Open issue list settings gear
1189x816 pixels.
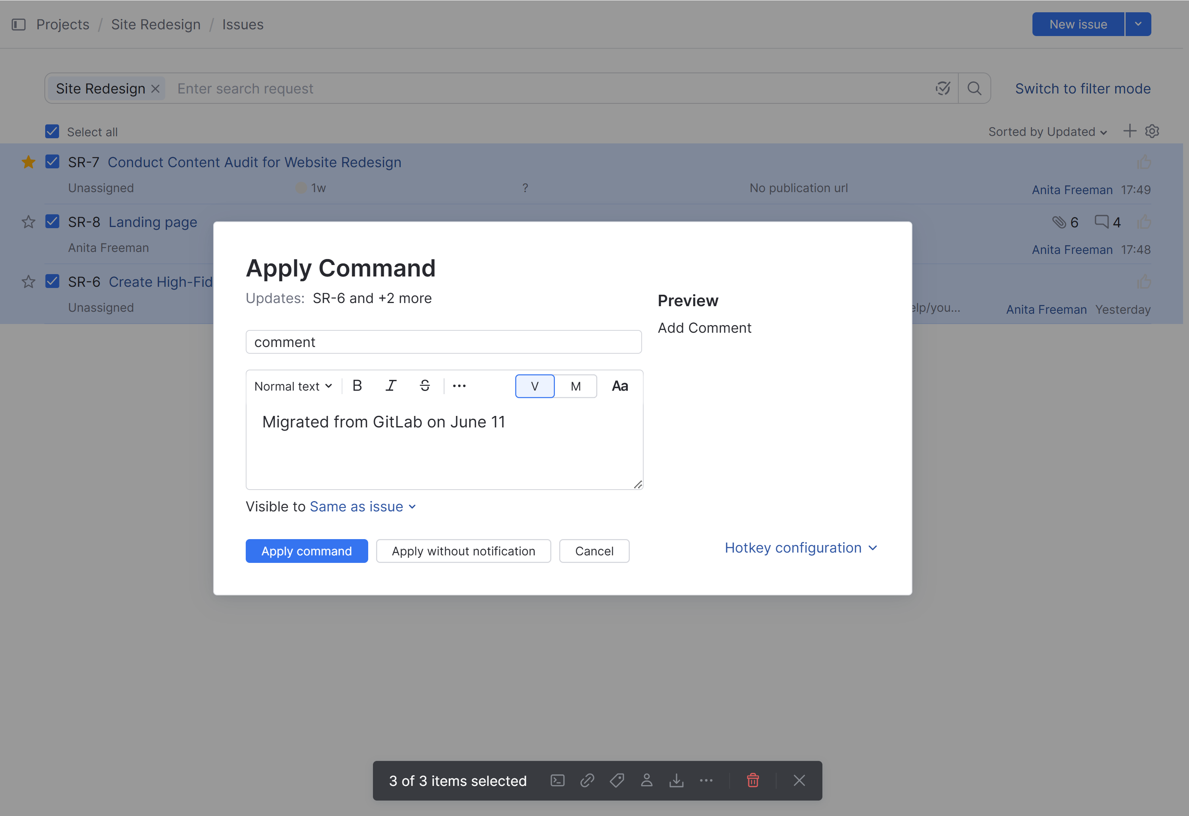coord(1152,131)
